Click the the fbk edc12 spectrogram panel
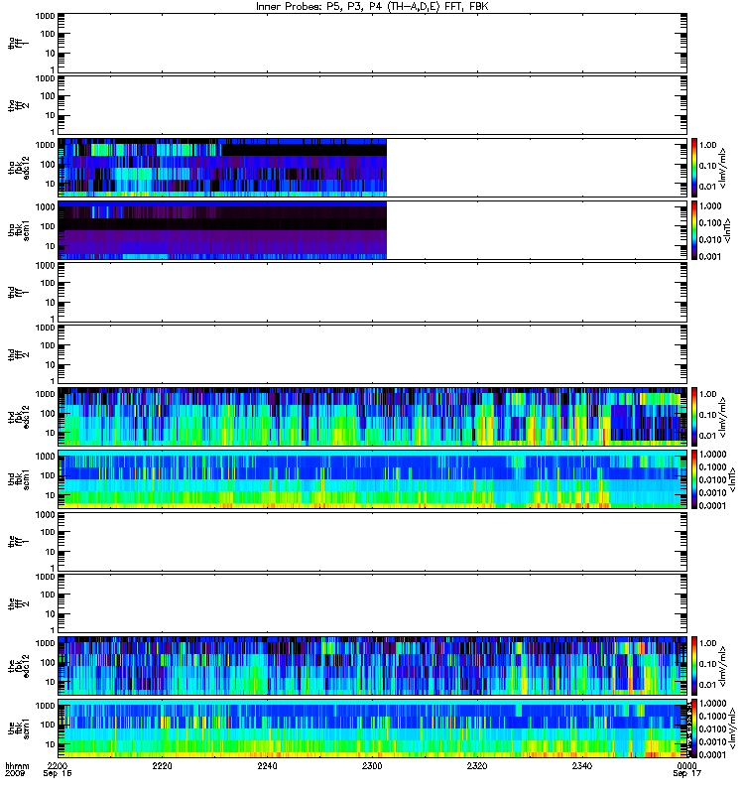 (373, 666)
